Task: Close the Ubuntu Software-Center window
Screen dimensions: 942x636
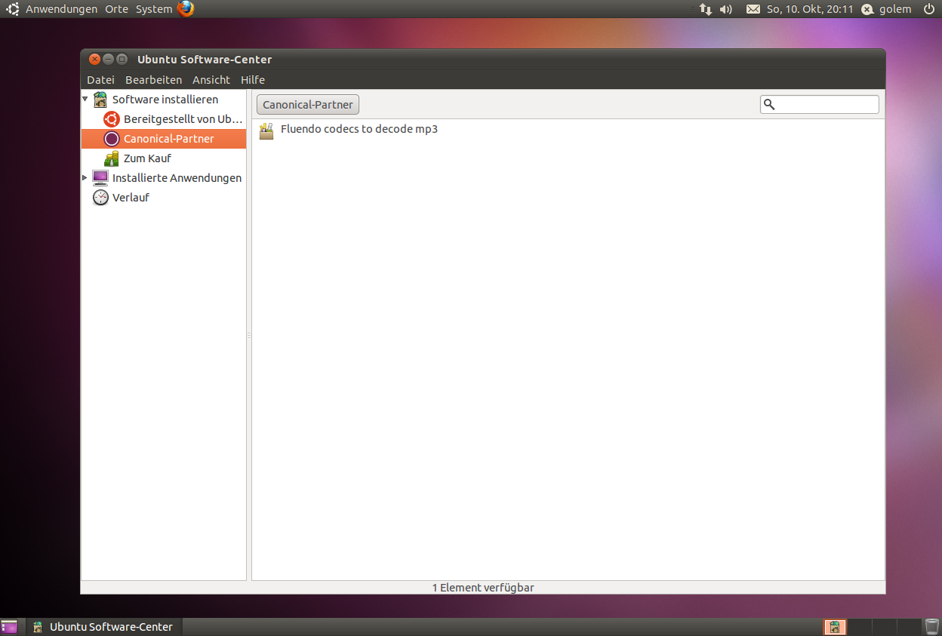Action: pos(94,59)
